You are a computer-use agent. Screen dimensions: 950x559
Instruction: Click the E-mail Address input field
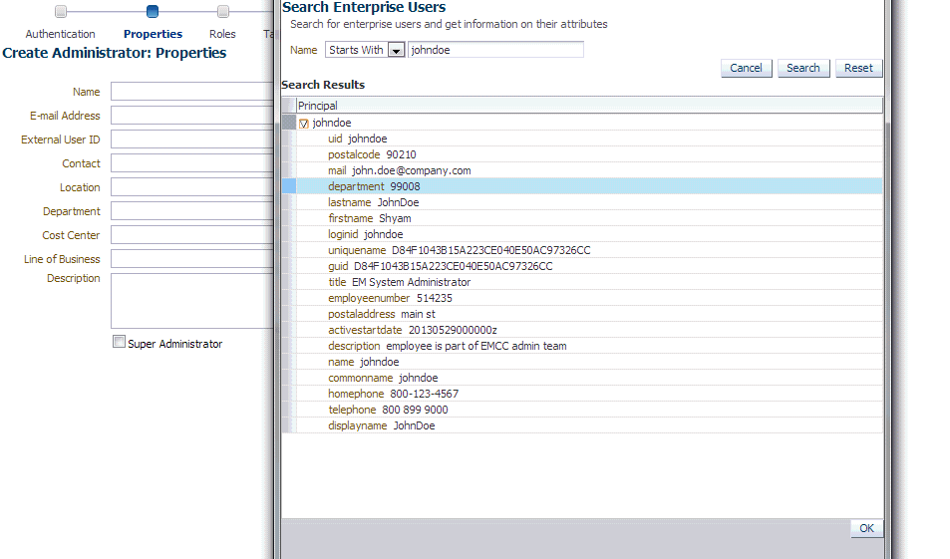coord(192,115)
